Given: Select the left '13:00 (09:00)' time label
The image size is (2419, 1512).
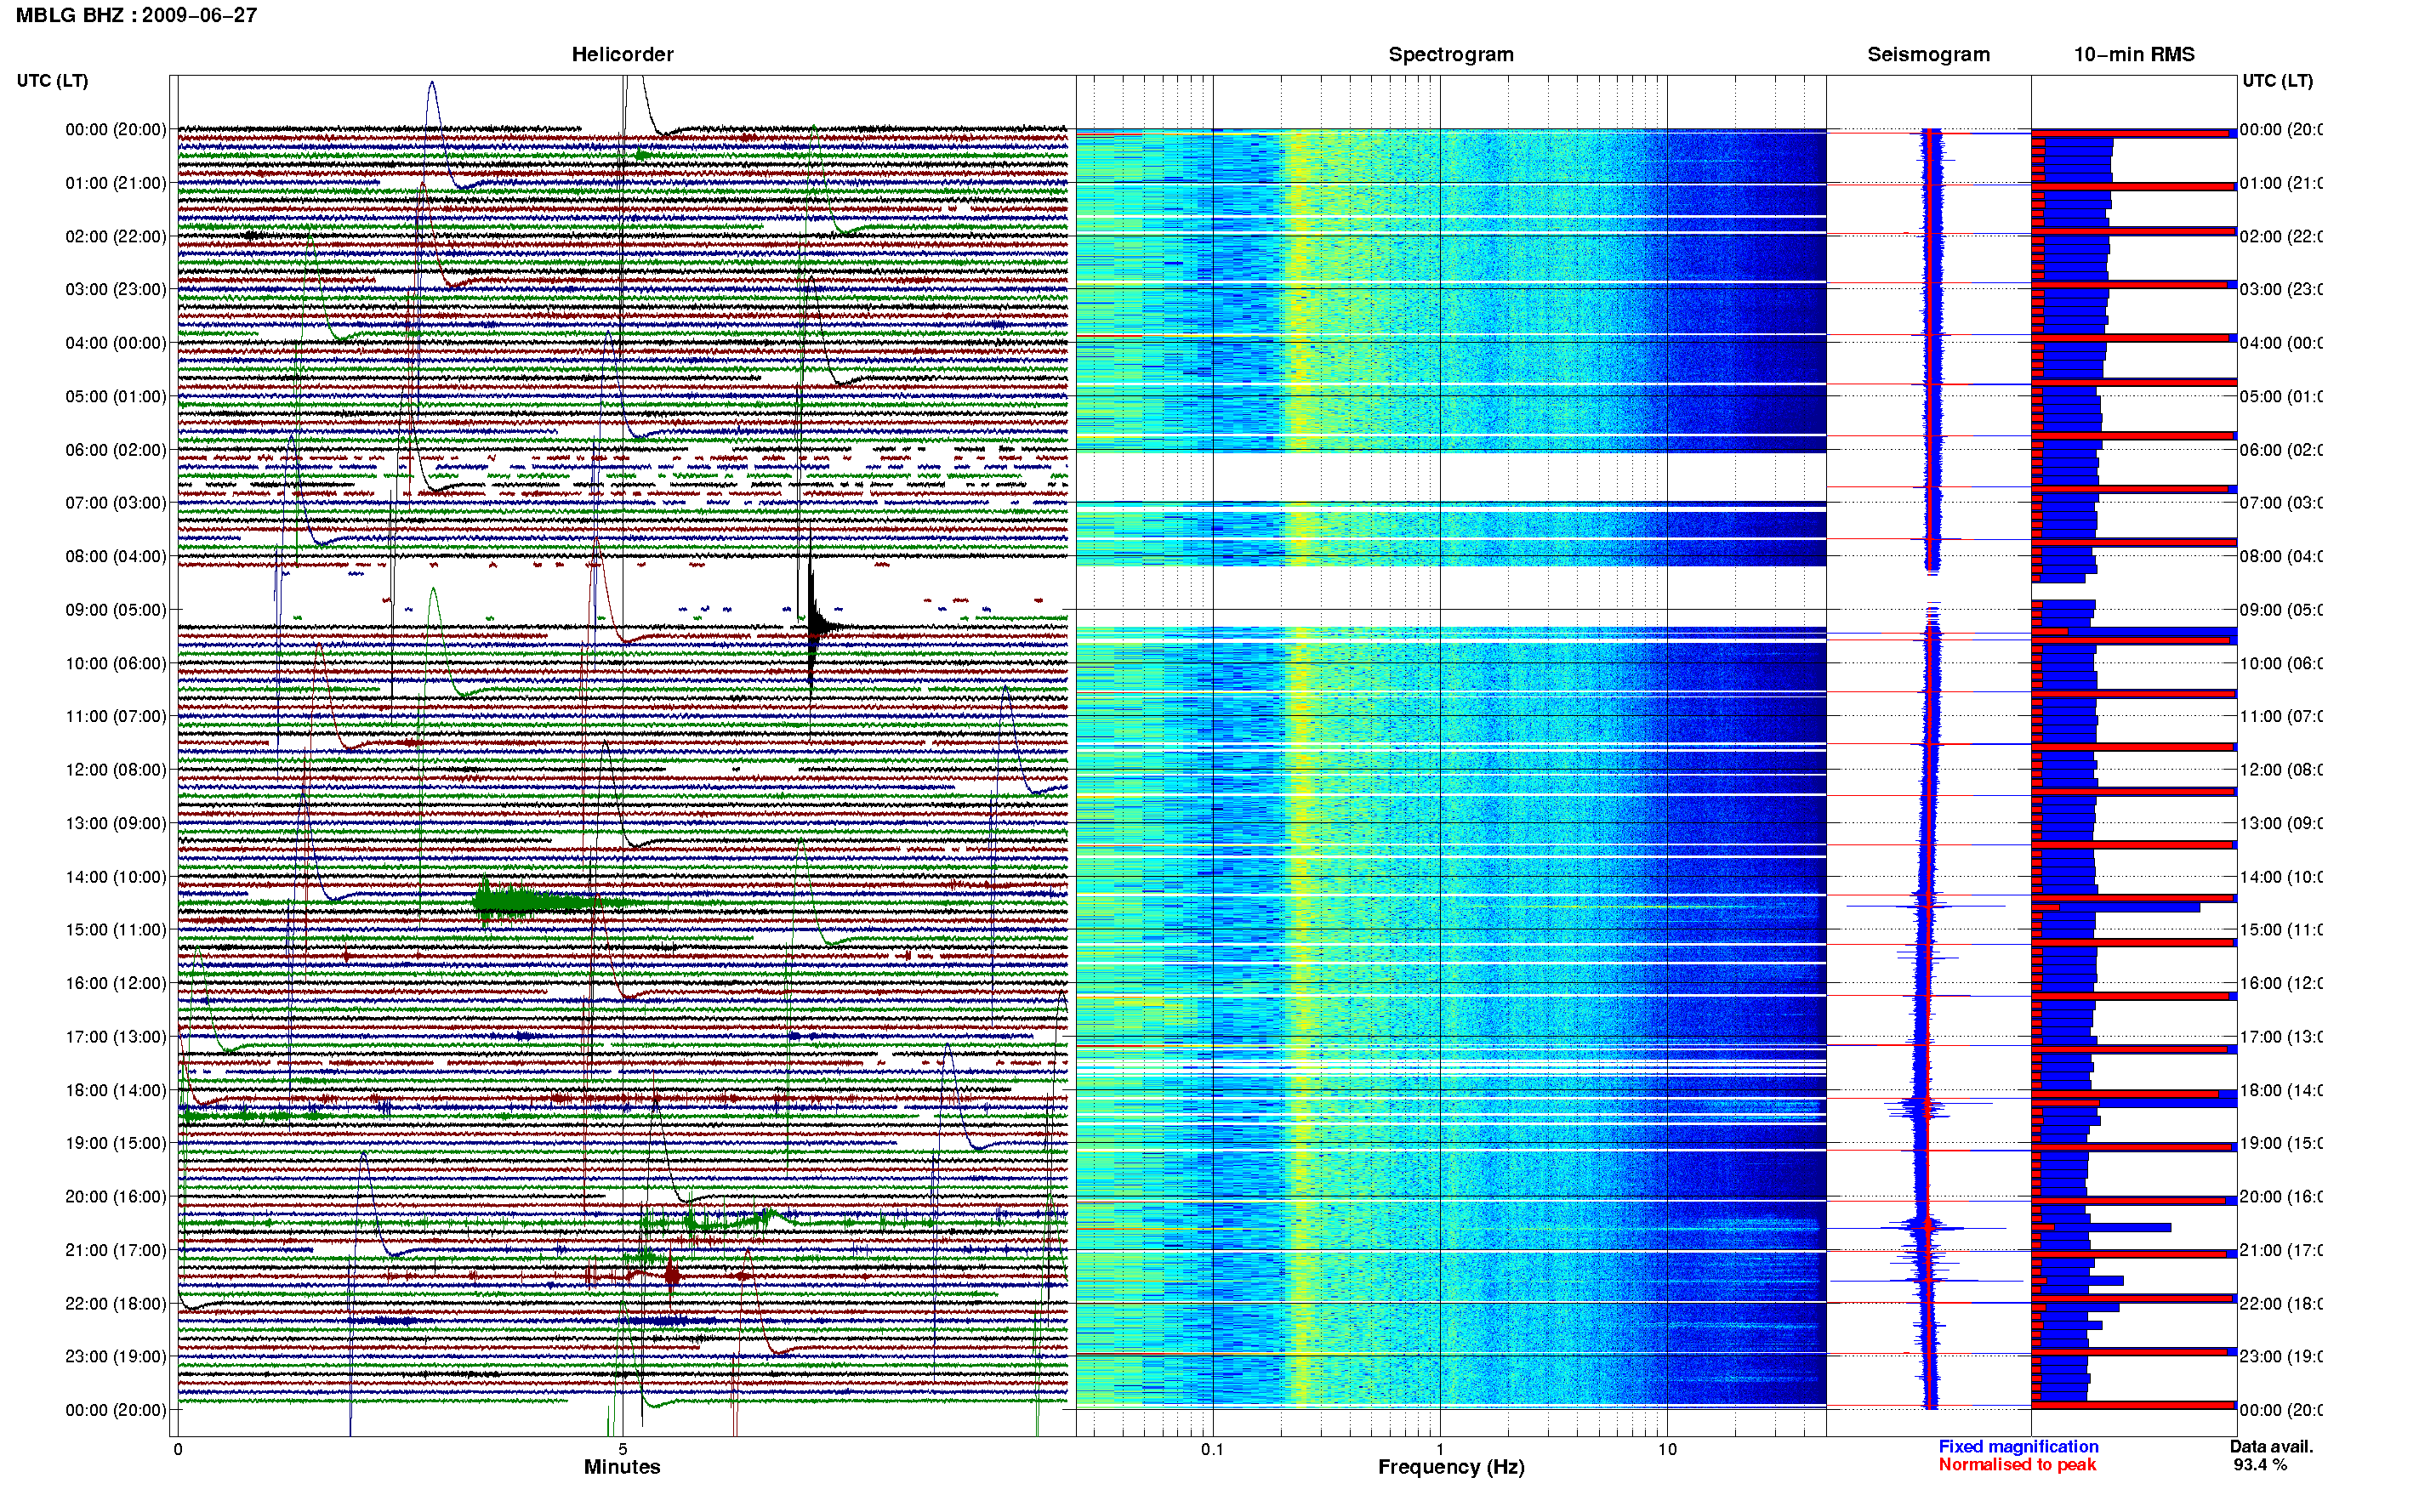Looking at the screenshot, I should 116,823.
